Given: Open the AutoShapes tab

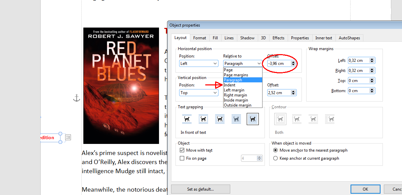Looking at the screenshot, I should click(349, 38).
